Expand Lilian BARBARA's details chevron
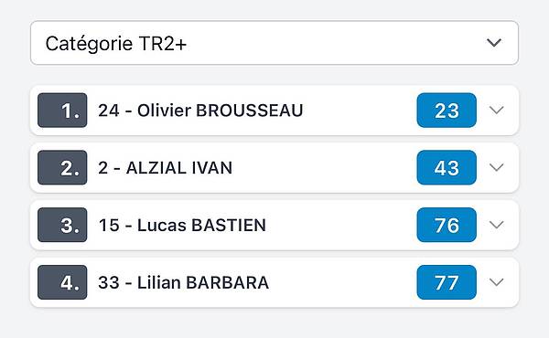The width and height of the screenshot is (549, 338). (496, 282)
